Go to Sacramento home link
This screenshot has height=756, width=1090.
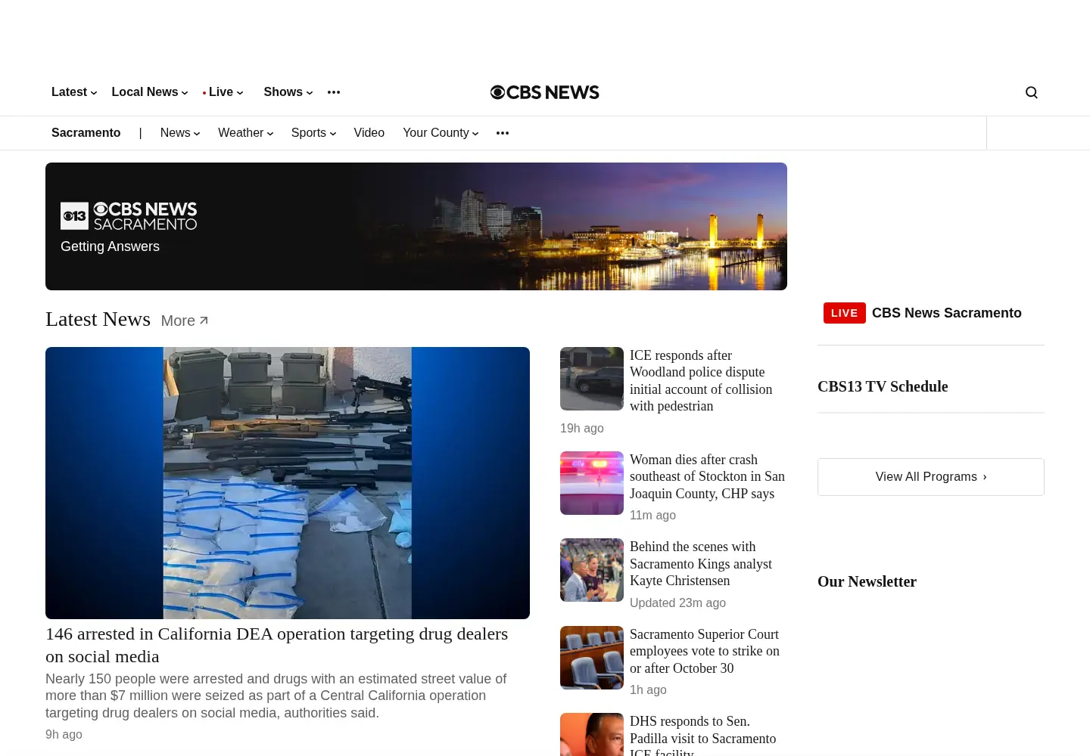point(86,133)
